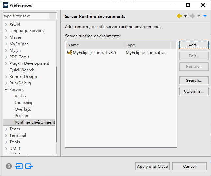
Task: Click the Export preferences icon
Action: [29, 166]
